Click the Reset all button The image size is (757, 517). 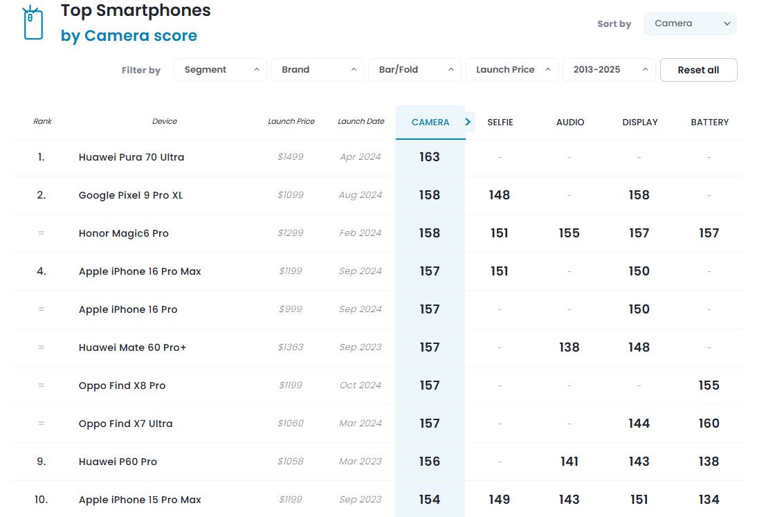pyautogui.click(x=699, y=70)
